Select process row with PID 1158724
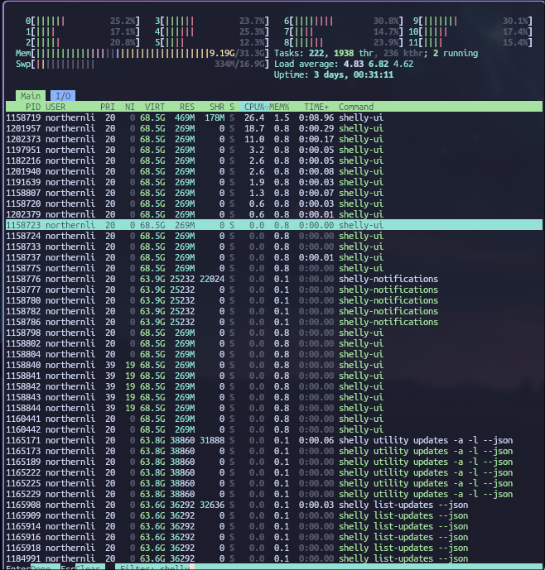 tap(274, 236)
